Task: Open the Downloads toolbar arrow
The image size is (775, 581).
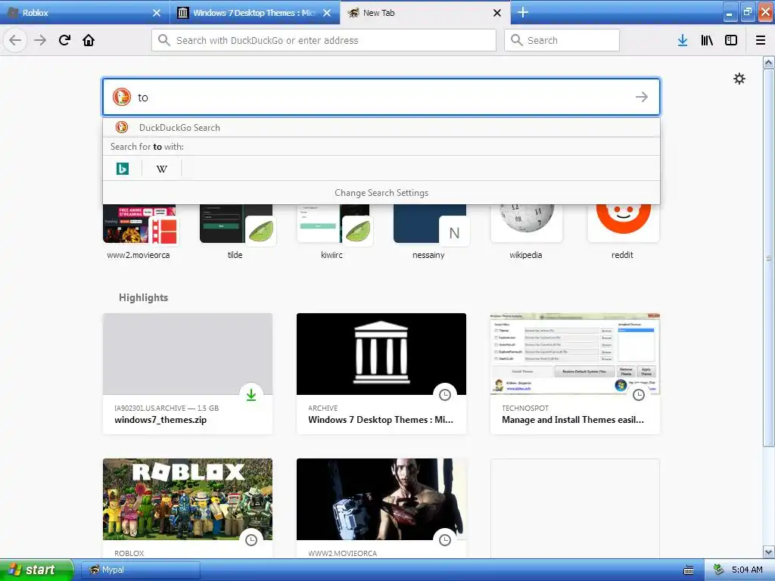Action: click(682, 40)
